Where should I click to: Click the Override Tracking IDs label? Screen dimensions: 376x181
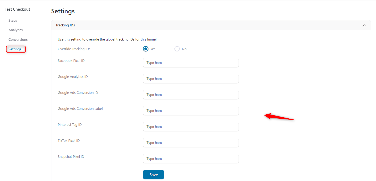pyautogui.click(x=74, y=49)
